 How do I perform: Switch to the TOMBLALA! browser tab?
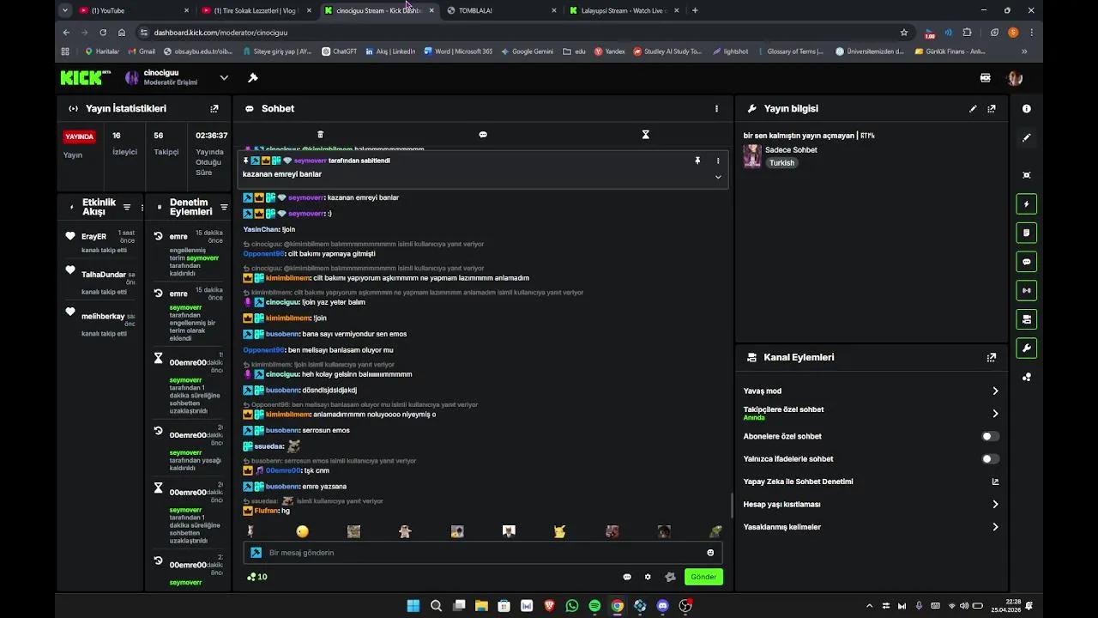coord(501,10)
